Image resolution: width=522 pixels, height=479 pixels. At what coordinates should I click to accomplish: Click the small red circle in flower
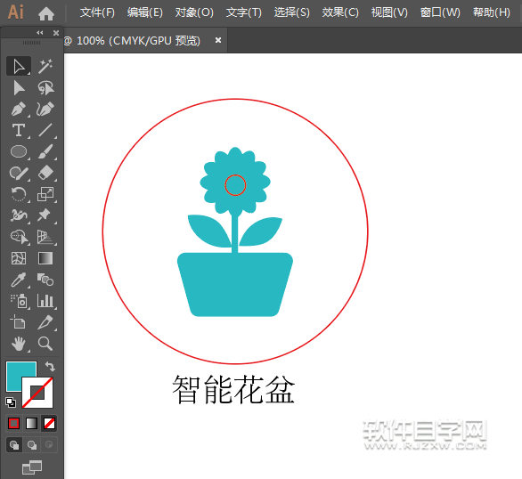click(235, 185)
